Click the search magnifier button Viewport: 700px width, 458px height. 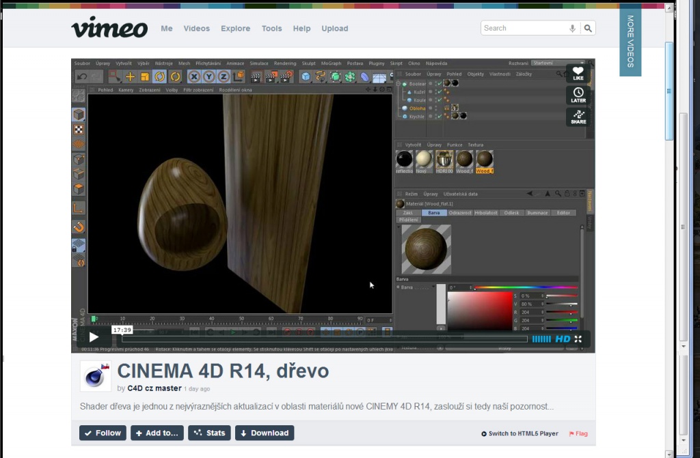click(588, 28)
